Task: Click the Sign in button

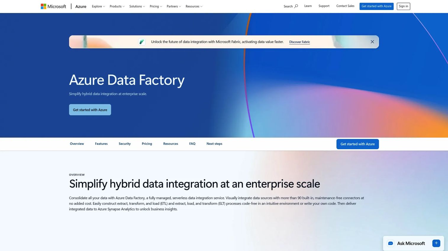Action: tap(403, 6)
